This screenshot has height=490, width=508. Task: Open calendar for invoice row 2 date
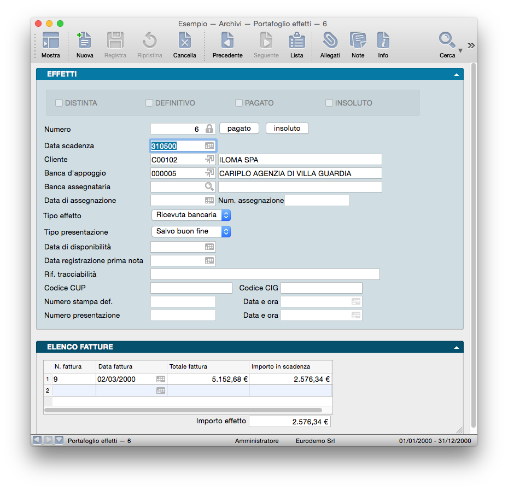(x=161, y=390)
